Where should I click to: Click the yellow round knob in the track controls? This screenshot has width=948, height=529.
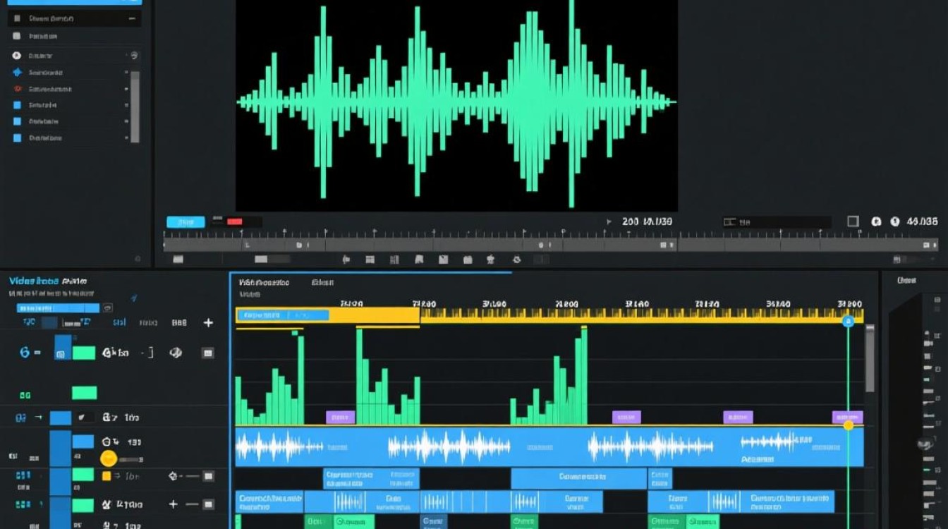(108, 458)
